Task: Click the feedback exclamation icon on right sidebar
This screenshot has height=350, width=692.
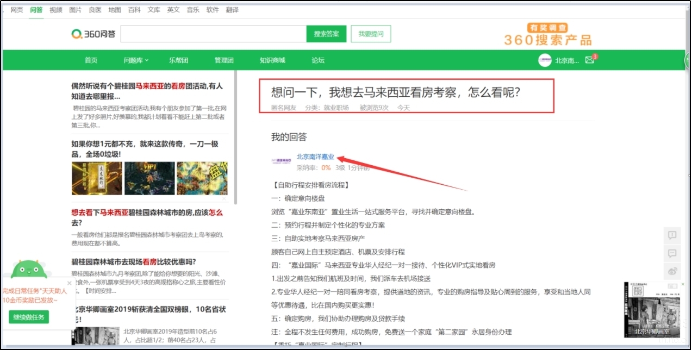Action: click(672, 235)
